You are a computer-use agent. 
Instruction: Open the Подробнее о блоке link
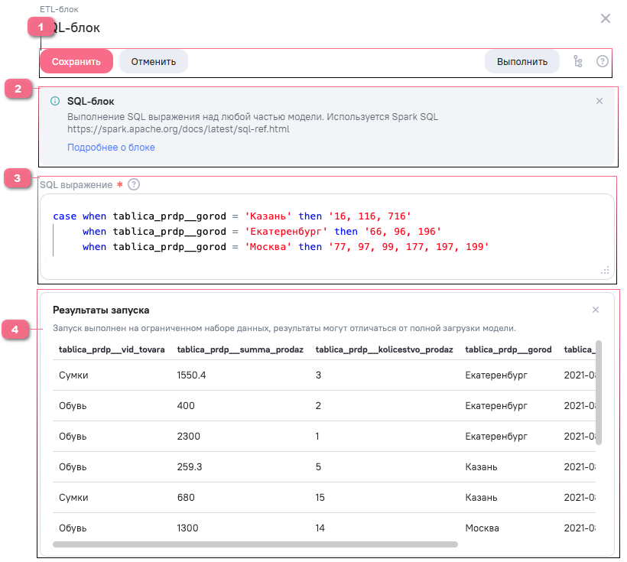pyautogui.click(x=111, y=147)
